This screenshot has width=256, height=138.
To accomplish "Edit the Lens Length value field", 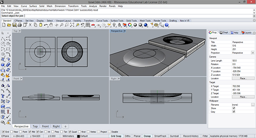I will pos(243,61).
